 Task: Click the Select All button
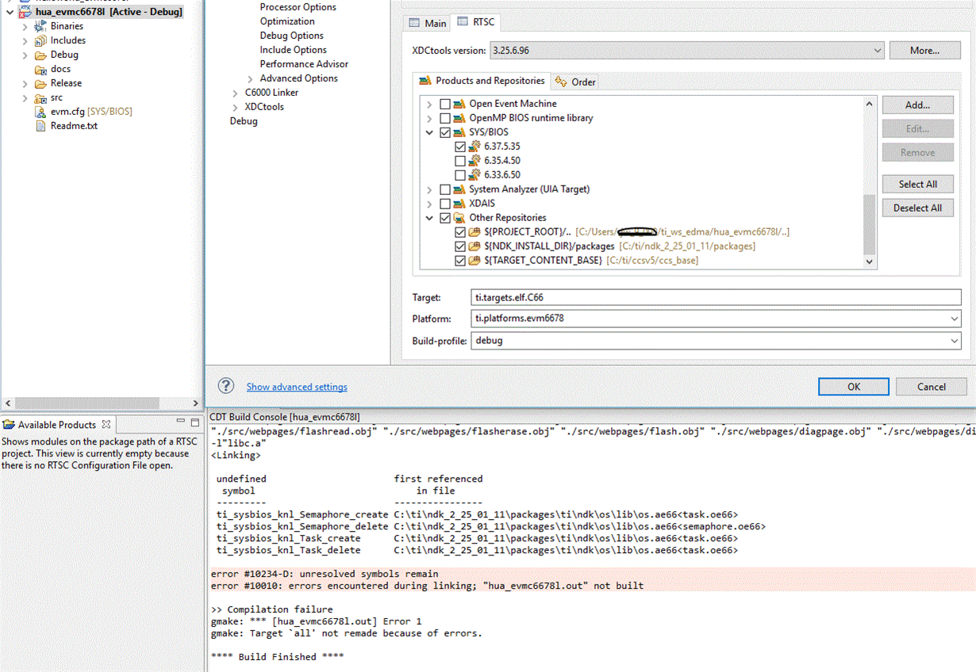pos(918,184)
